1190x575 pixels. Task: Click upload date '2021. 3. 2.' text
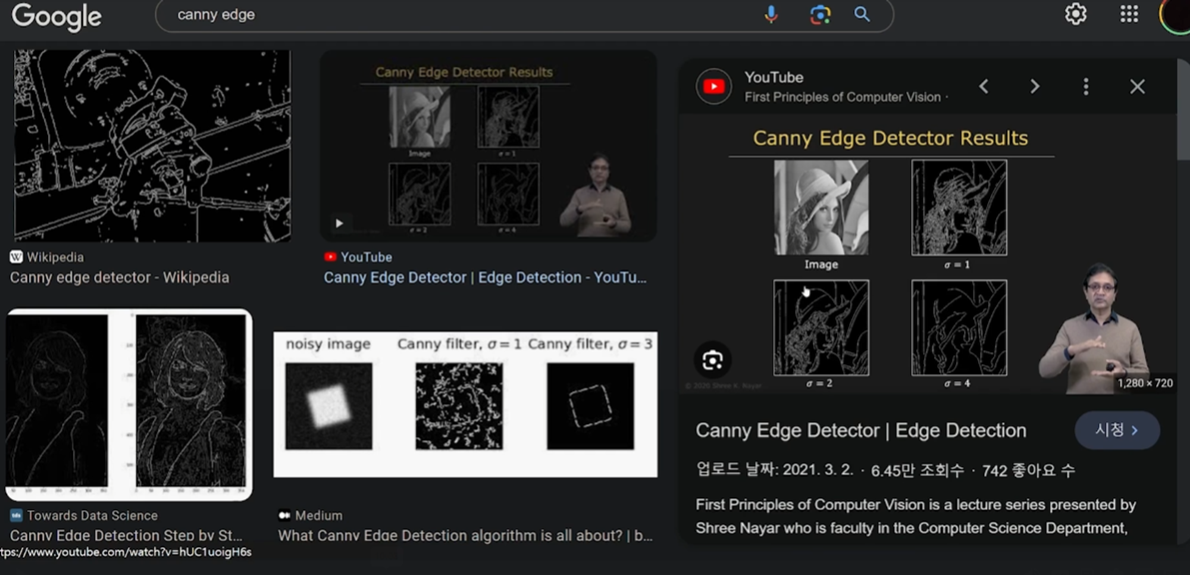[x=818, y=470]
